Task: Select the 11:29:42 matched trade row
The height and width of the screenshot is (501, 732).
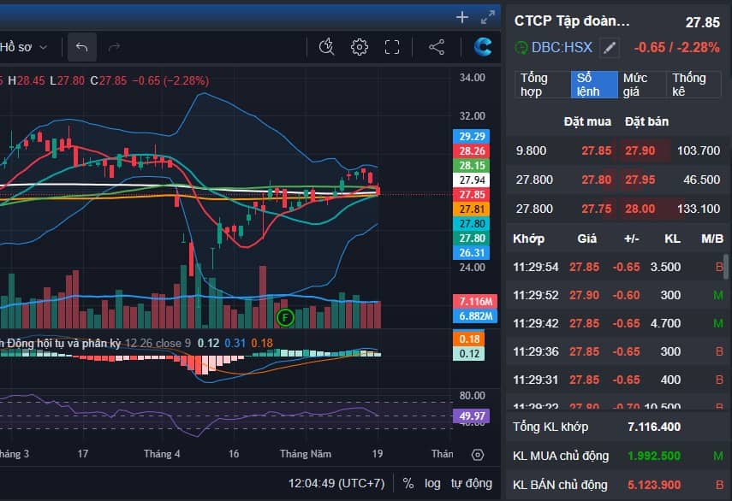Action: pos(617,323)
